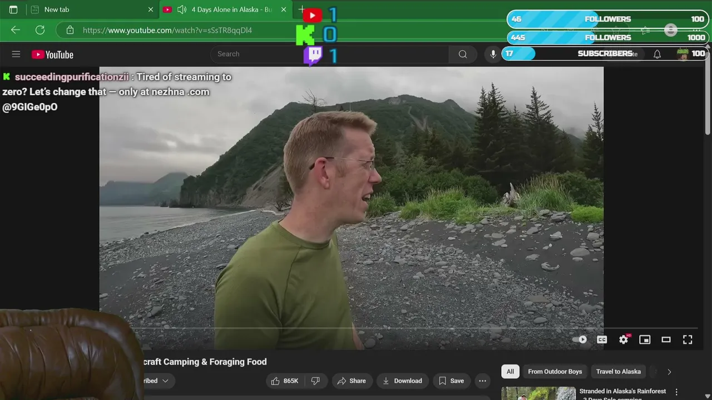The width and height of the screenshot is (712, 400).
Task: Show more filter chips with arrow
Action: point(669,372)
